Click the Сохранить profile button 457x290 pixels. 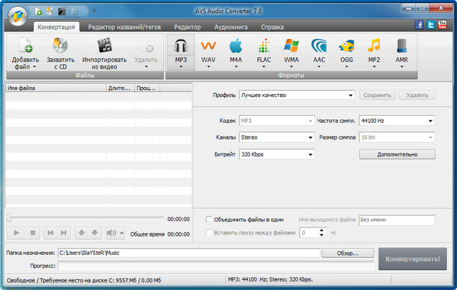pos(378,95)
